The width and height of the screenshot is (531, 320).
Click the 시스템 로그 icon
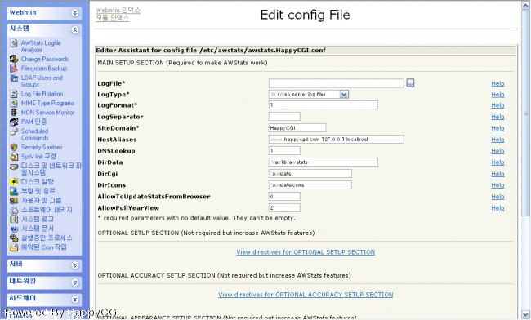coord(14,220)
